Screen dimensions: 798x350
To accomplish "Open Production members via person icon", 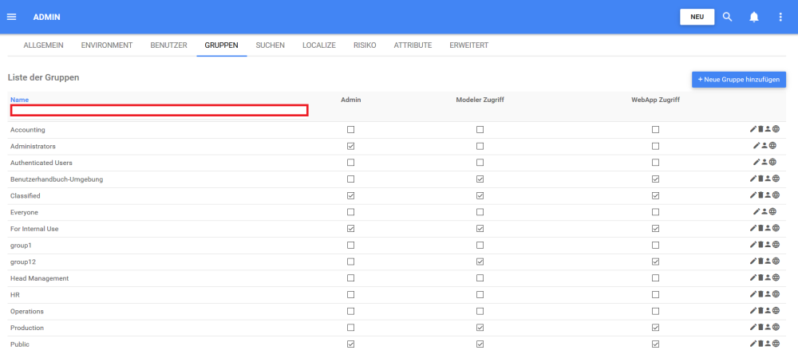I will 768,327.
